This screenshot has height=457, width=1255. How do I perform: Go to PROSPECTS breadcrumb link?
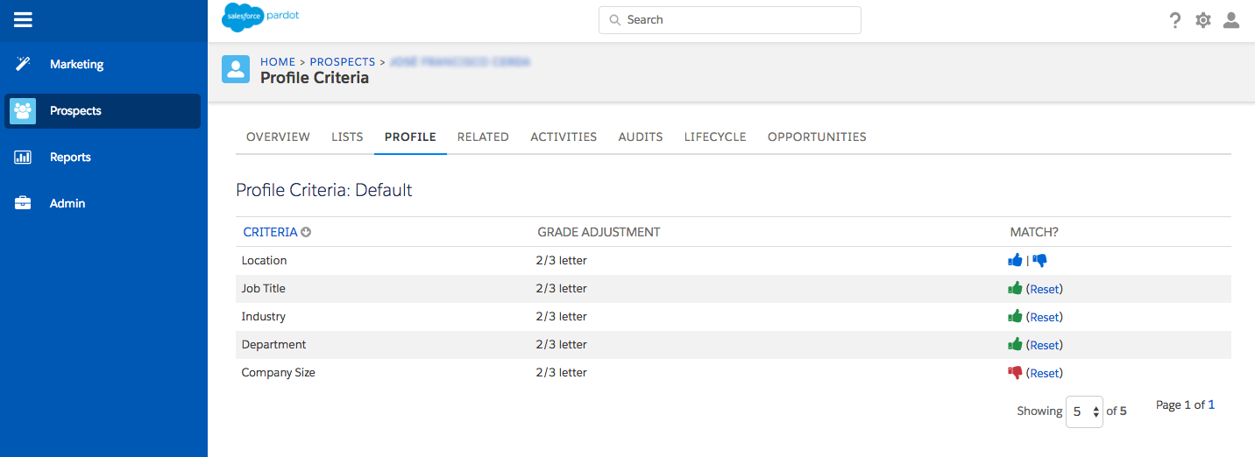click(x=342, y=62)
